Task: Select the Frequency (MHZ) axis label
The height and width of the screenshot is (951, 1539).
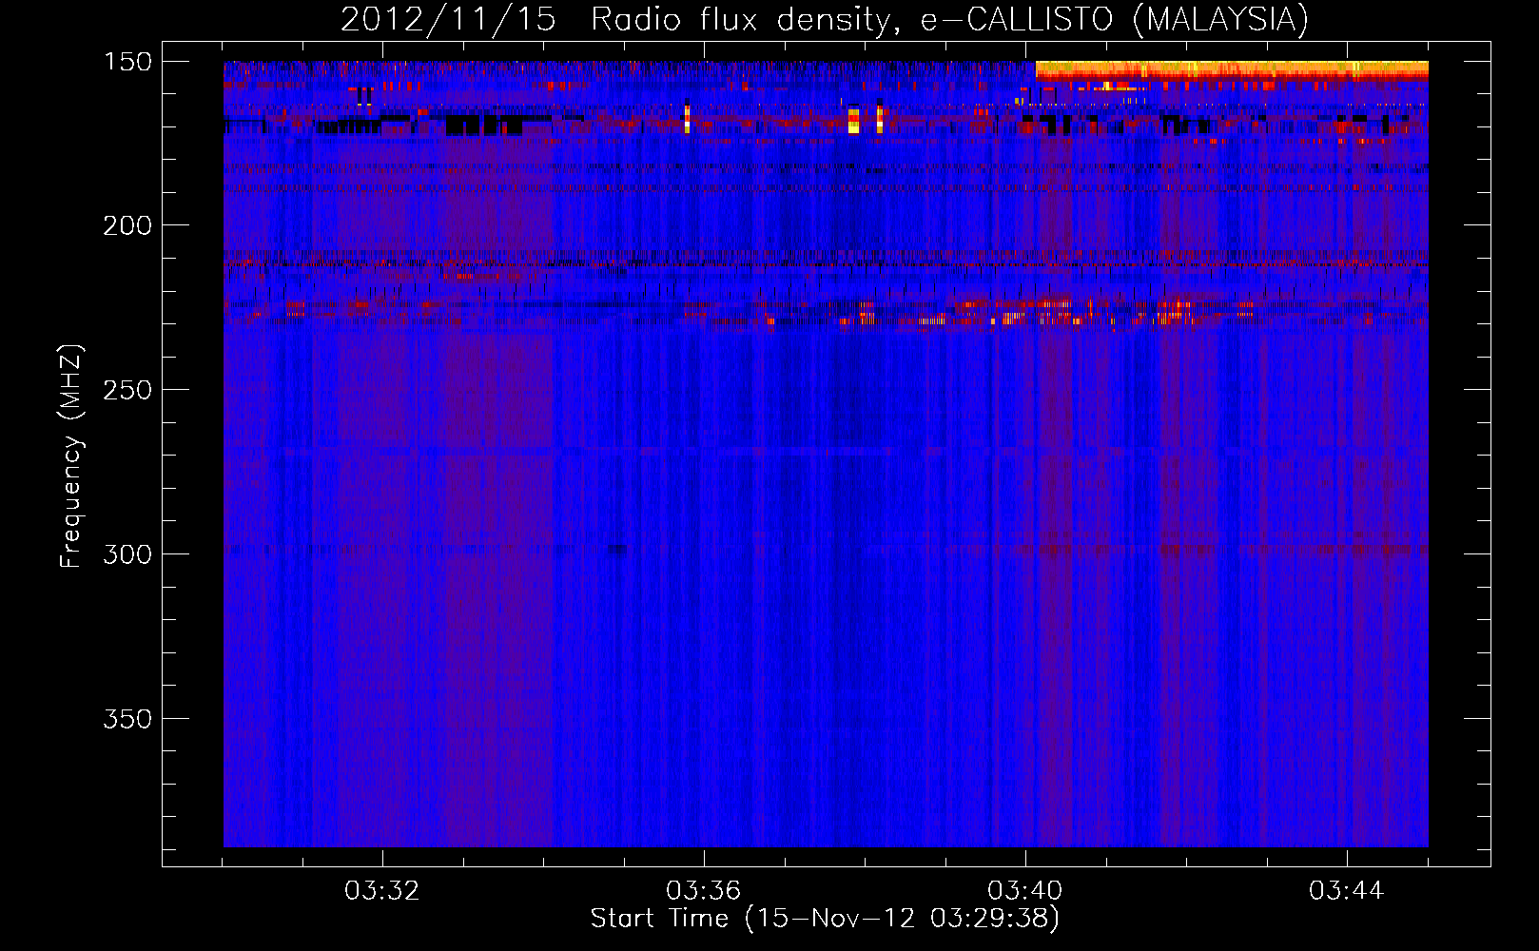Action: 71,456
